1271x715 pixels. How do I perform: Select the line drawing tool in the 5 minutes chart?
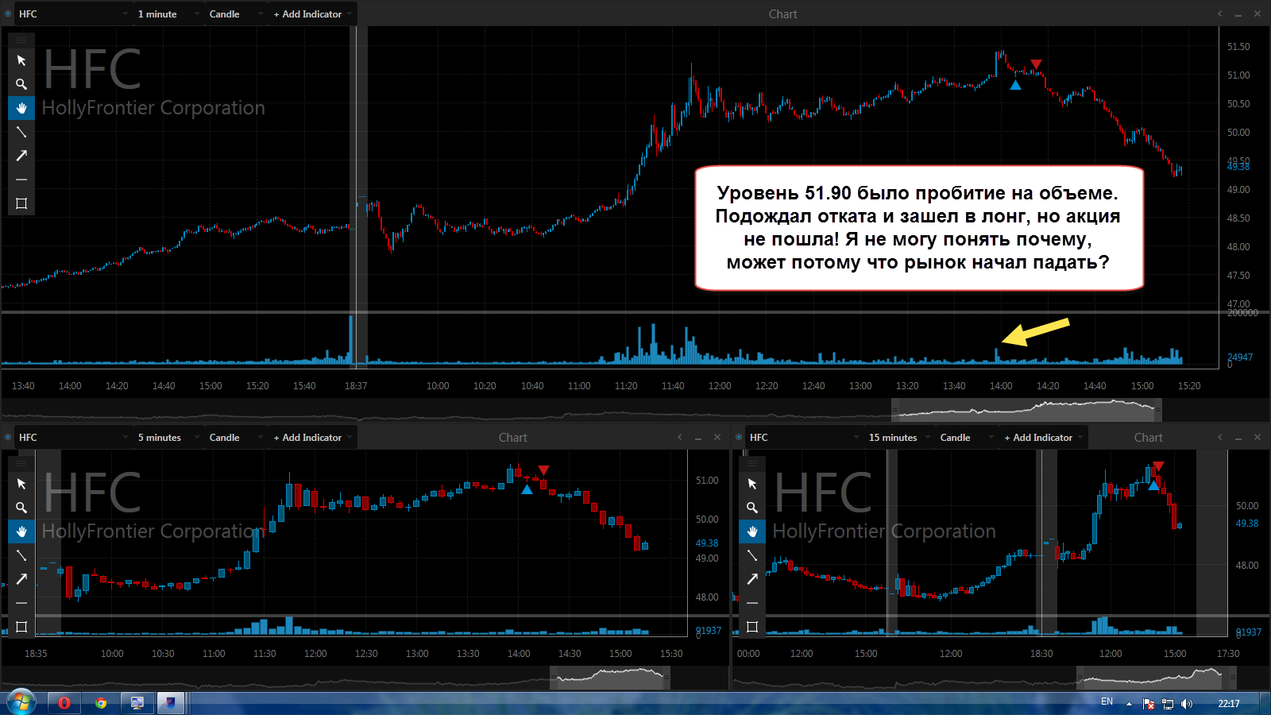21,555
